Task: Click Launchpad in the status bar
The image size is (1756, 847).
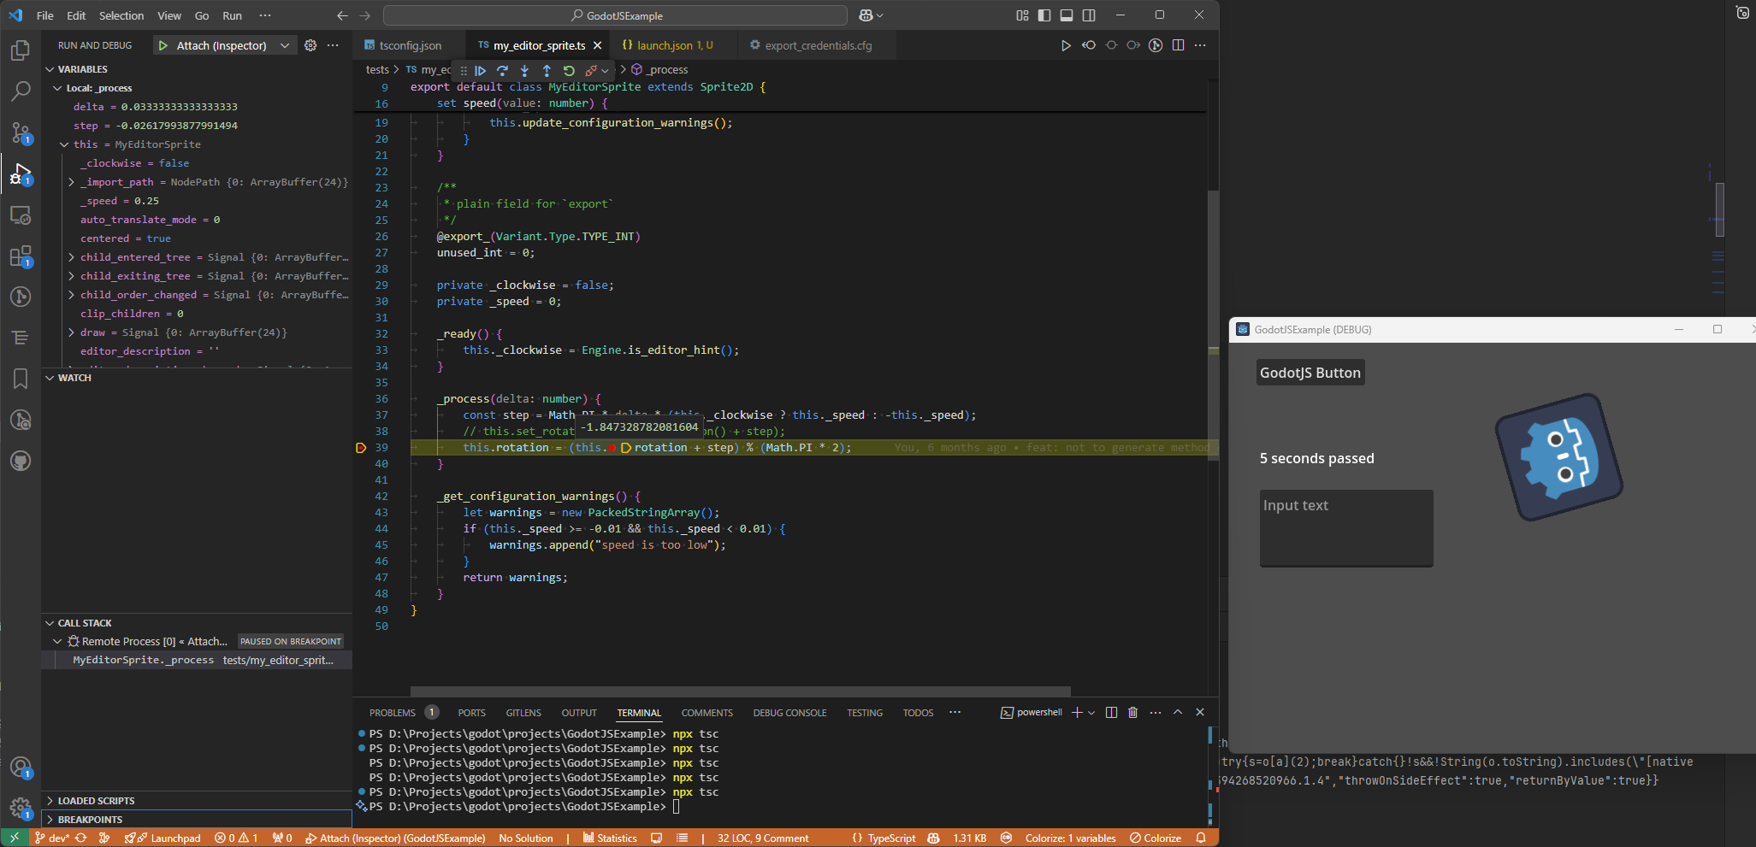Action: pos(163,838)
